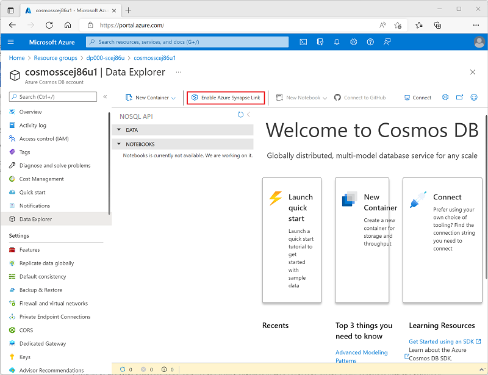Open a new browser tab
Viewport: 488px width, 375px height.
click(x=128, y=10)
